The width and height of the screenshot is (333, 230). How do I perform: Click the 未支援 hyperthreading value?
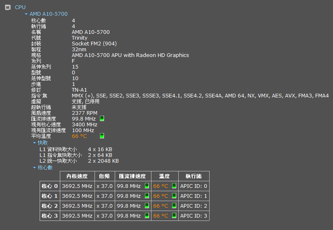point(79,107)
